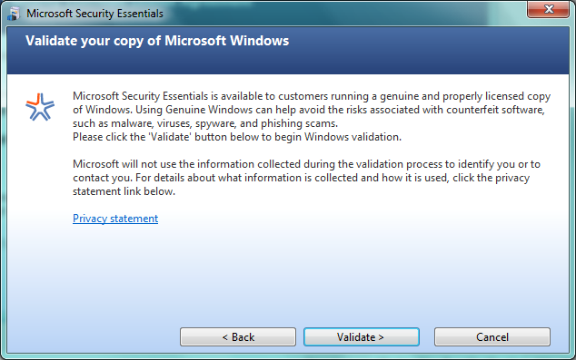
Task: Click the line starting Please click the 'Validate'
Action: pos(237,137)
